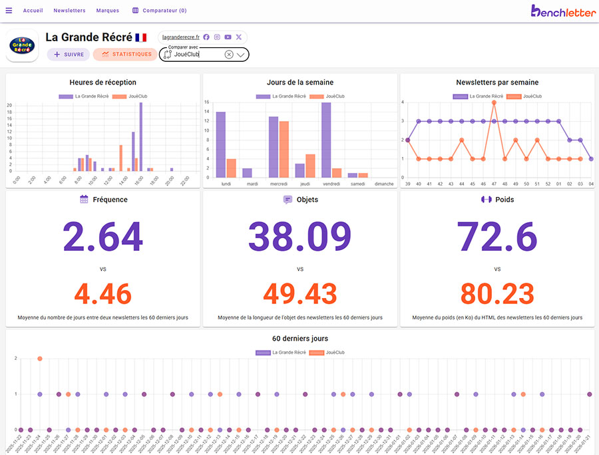Screen dimensions: 599x455
Task: Click the Suivre button
Action: tap(68, 55)
